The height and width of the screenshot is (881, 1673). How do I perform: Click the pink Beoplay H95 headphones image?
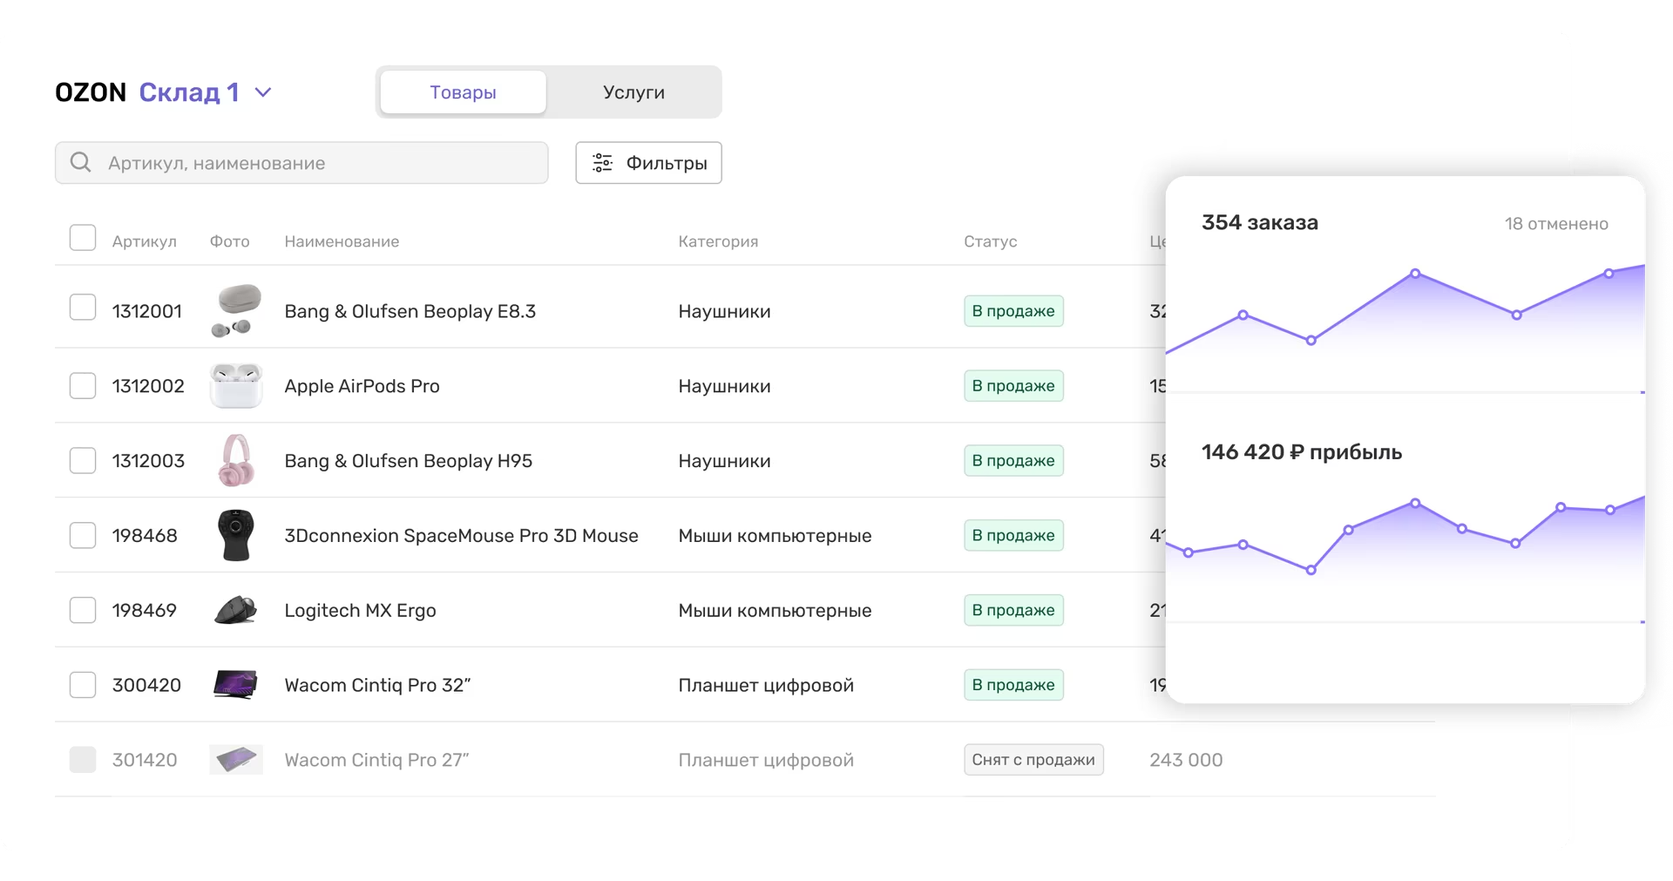tap(236, 461)
